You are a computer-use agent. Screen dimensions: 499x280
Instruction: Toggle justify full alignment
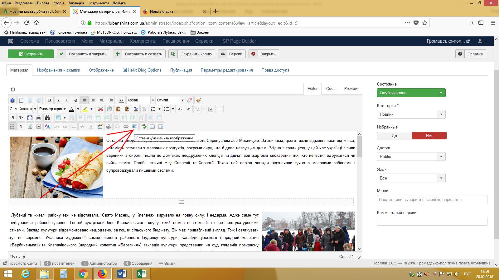[85, 100]
